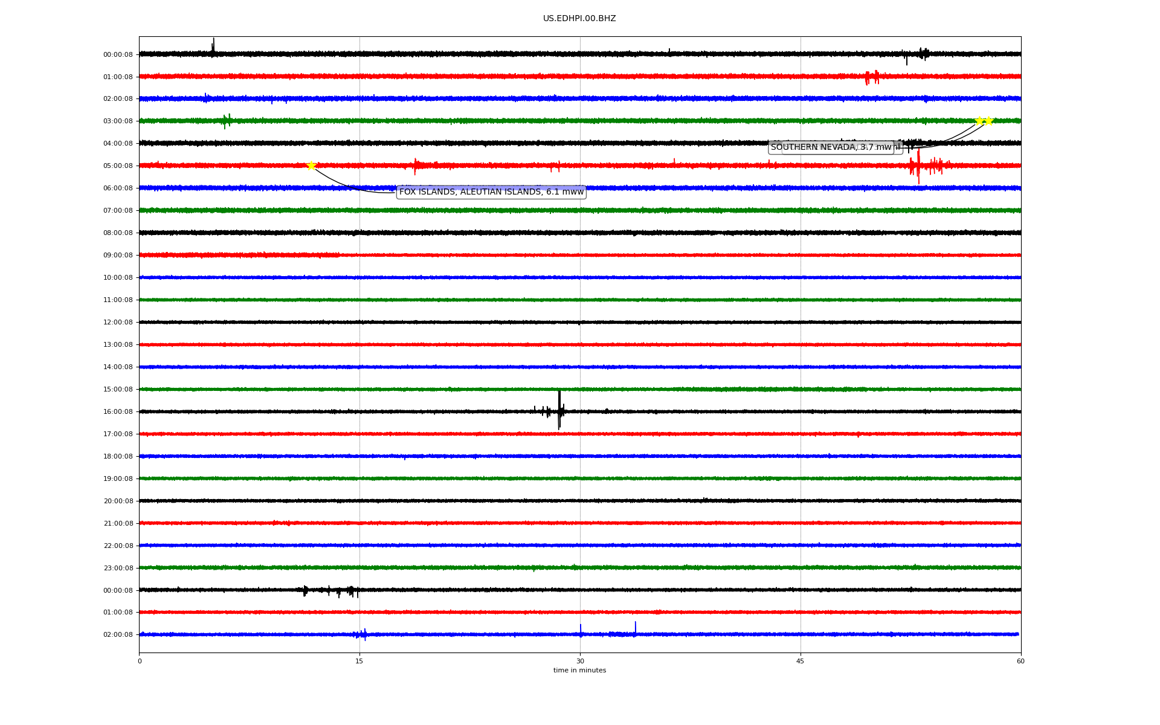The image size is (1160, 725).
Task: Click the 'time in minutes' axis label
Action: pos(579,671)
